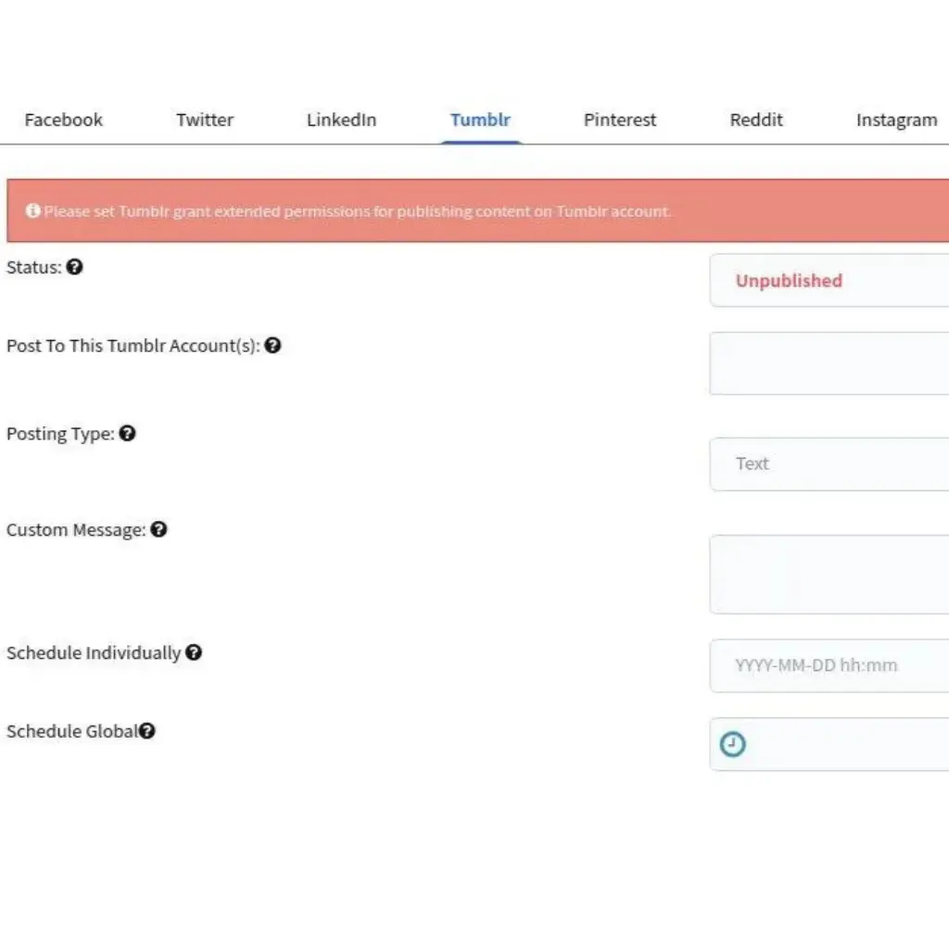Open the Instagram tab

[x=895, y=120]
